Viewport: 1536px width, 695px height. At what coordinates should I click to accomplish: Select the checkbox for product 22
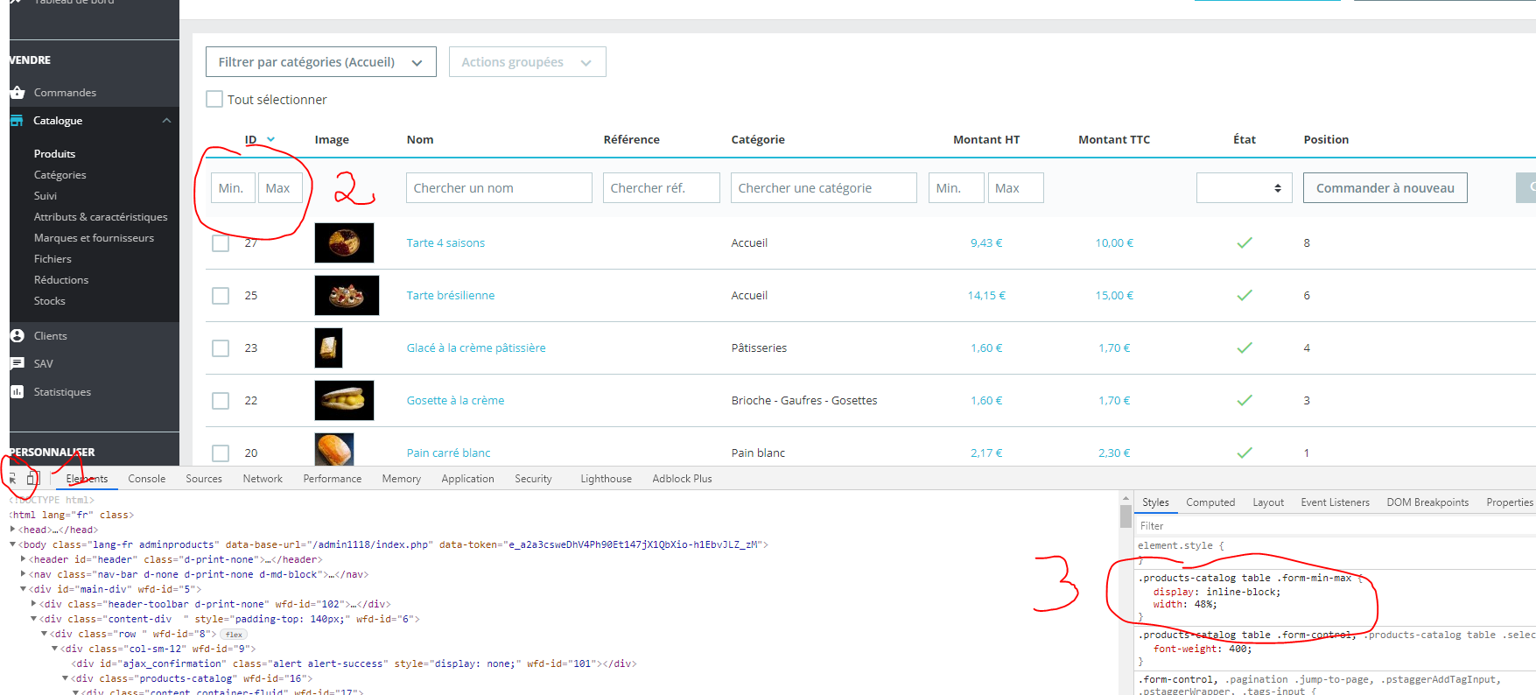pyautogui.click(x=221, y=400)
